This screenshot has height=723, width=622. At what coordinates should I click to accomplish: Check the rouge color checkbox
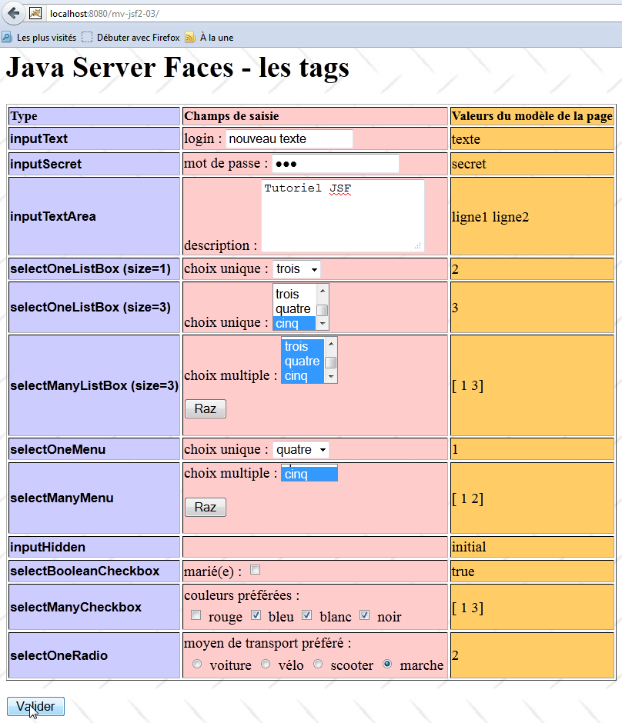(196, 615)
